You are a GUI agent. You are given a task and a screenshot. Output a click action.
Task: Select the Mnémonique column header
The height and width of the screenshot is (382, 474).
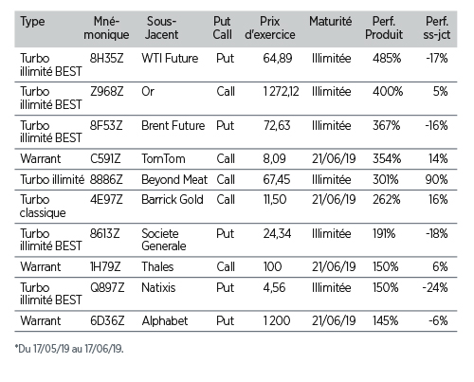(106, 28)
